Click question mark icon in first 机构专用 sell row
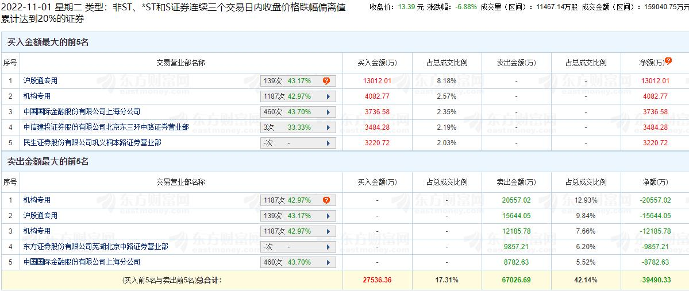689x291 pixels. click(326, 200)
